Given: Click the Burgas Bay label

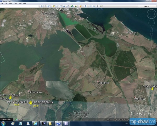Looking at the screenshot, I should coord(99,9).
